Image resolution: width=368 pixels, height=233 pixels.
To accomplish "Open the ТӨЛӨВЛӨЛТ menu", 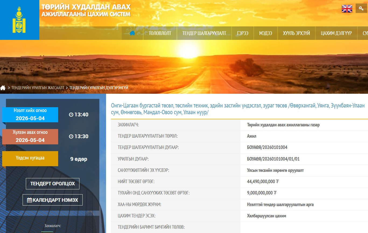I will [160, 33].
